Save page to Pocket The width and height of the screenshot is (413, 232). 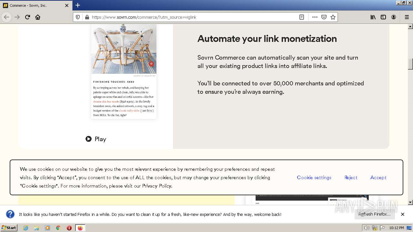[324, 17]
